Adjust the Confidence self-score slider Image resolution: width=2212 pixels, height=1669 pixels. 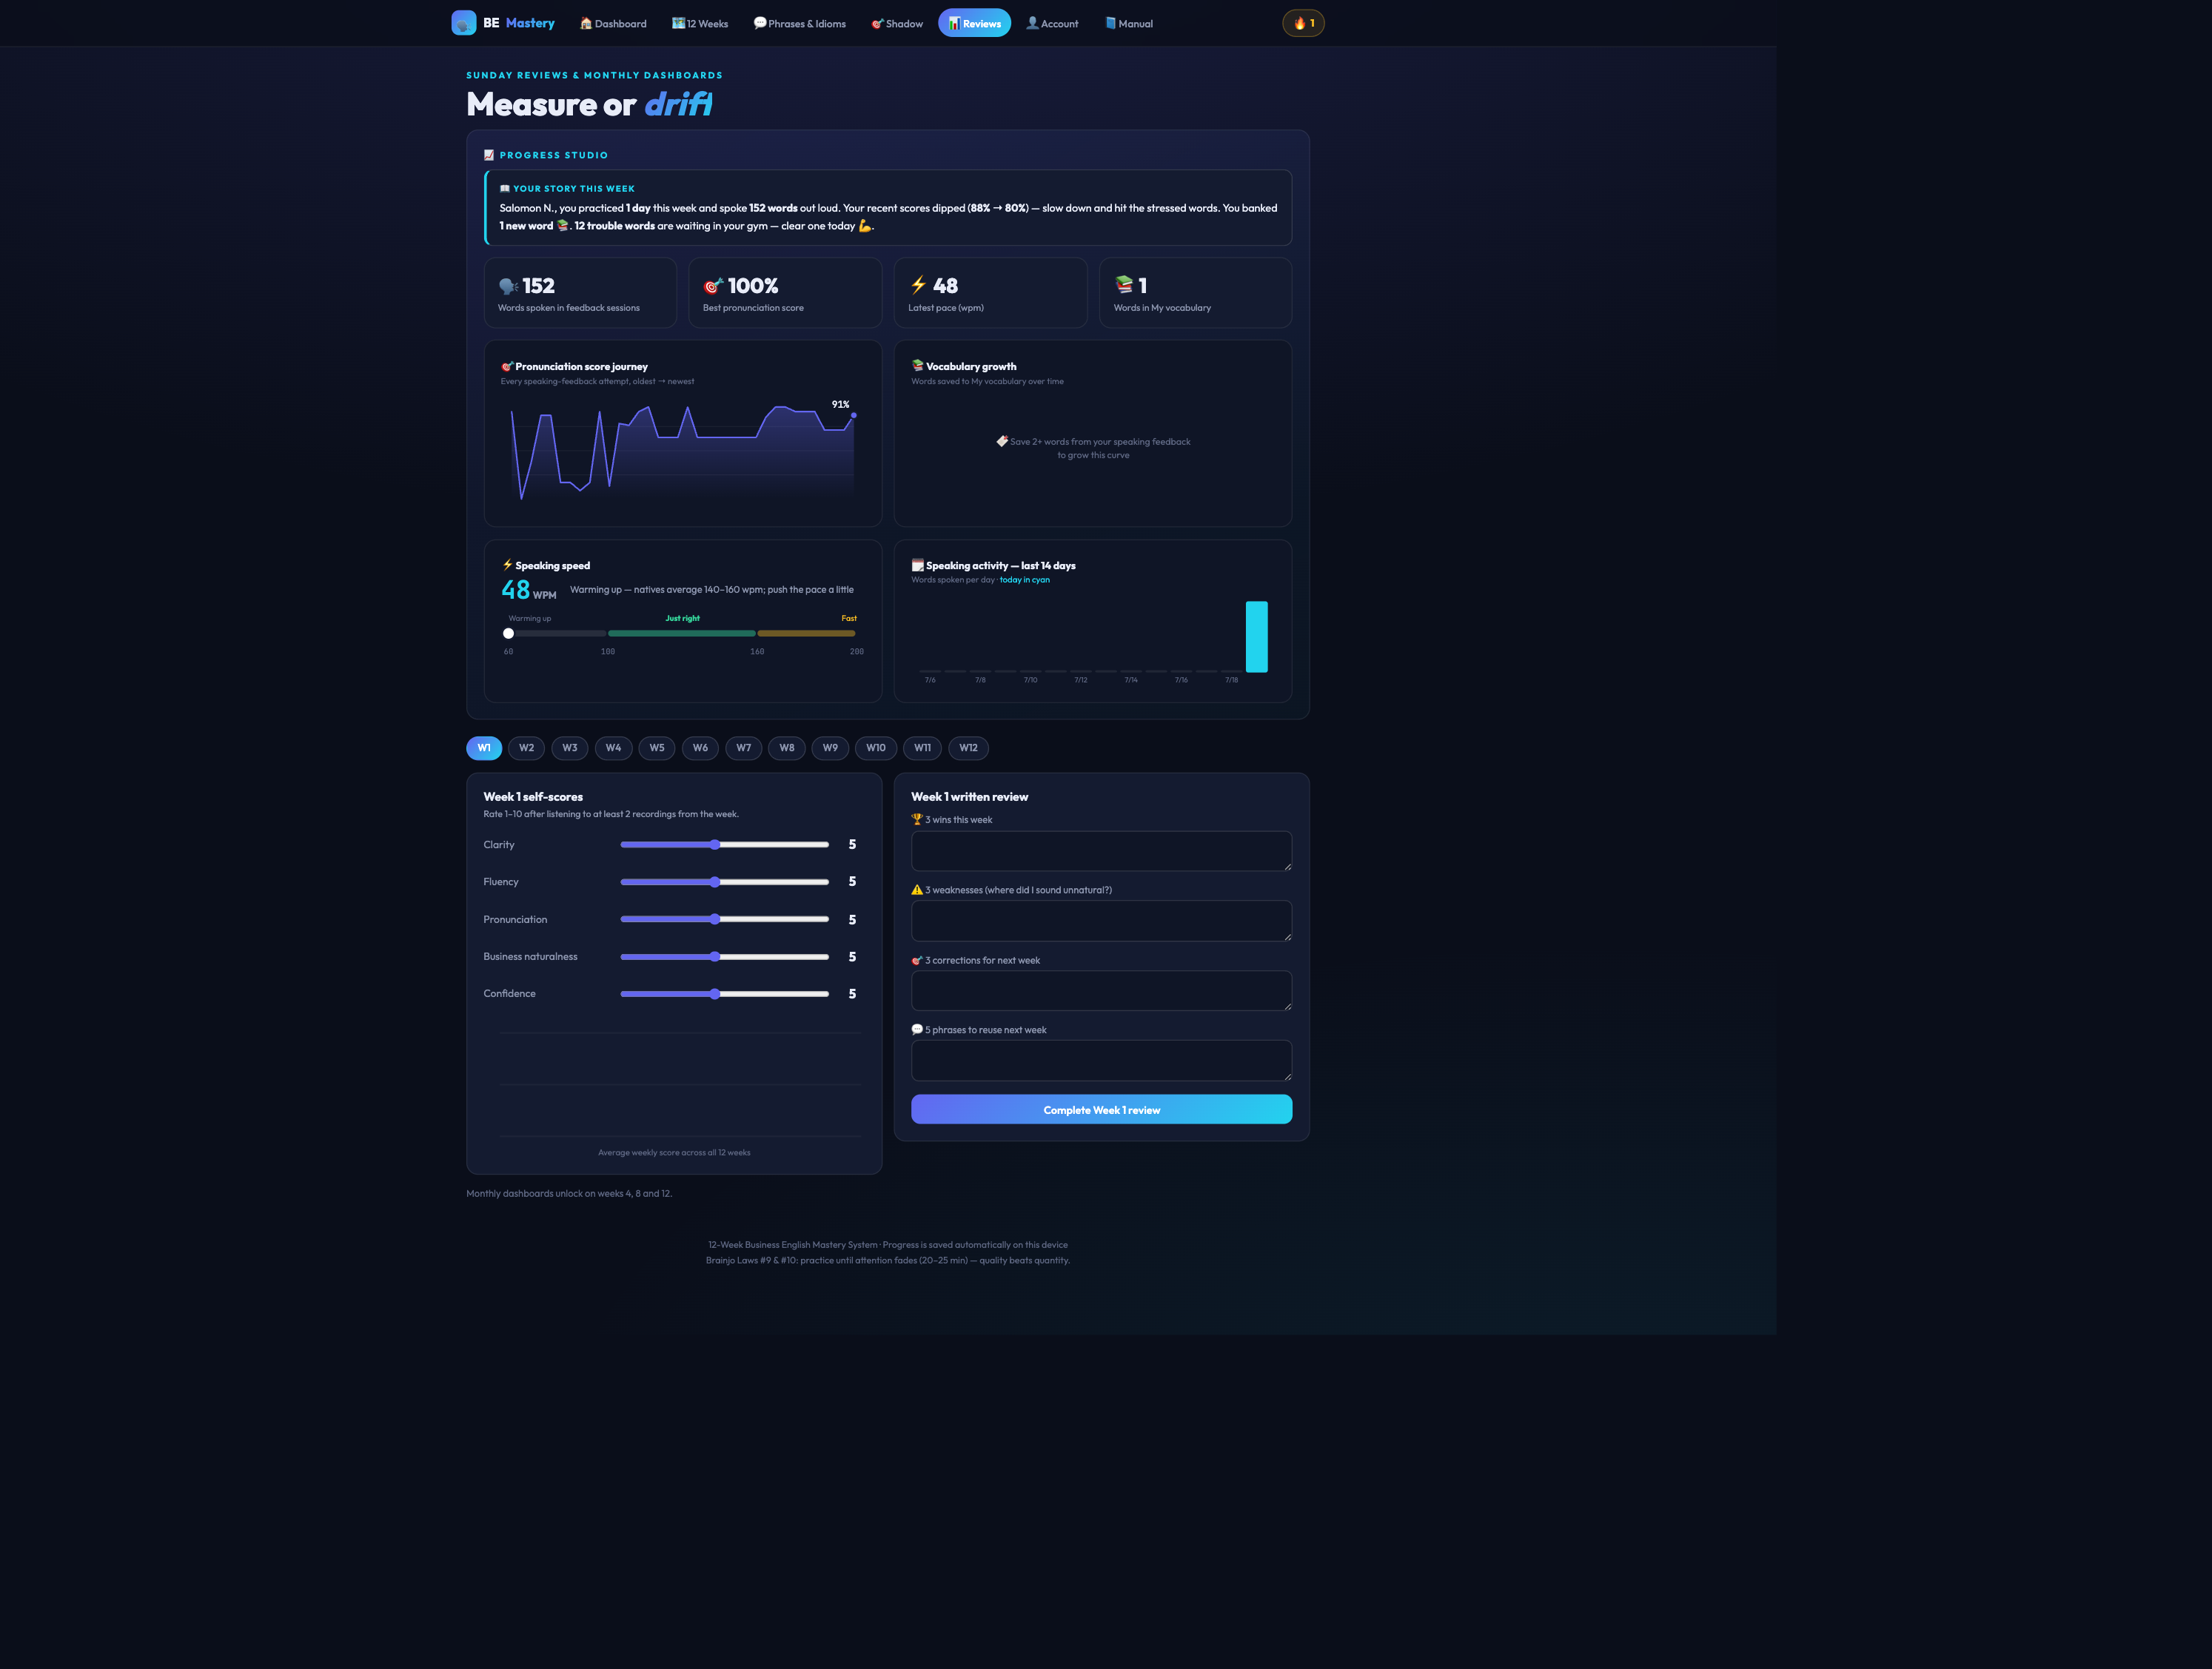tap(725, 994)
